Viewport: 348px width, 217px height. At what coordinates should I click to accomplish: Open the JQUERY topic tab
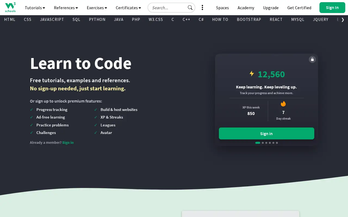point(321,20)
